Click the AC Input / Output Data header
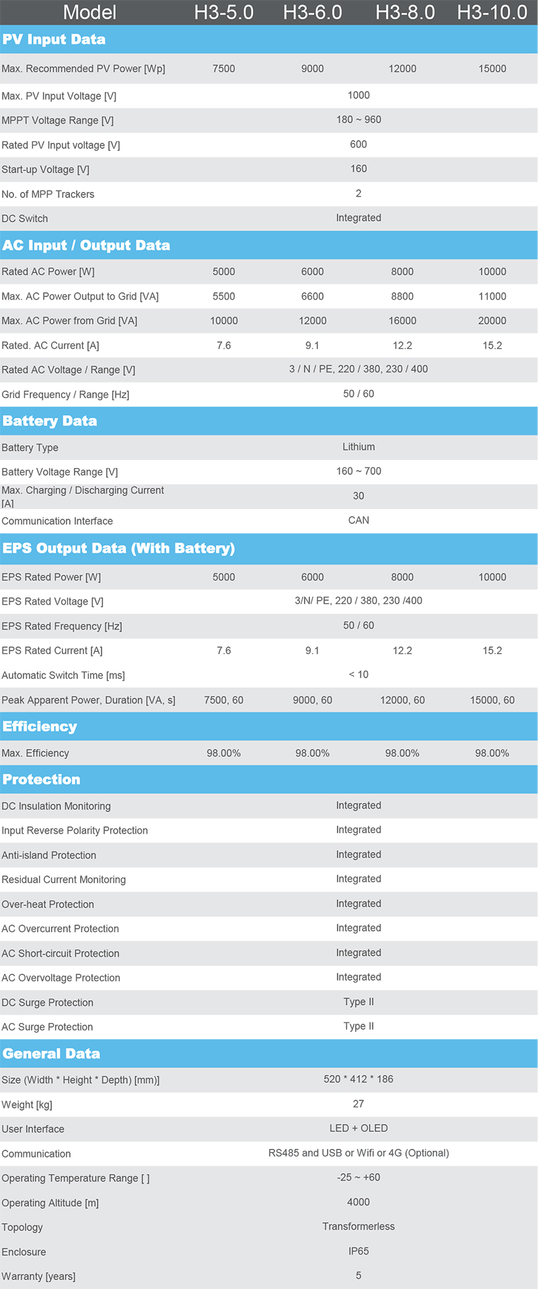This screenshot has width=538, height=1289. click(x=86, y=245)
